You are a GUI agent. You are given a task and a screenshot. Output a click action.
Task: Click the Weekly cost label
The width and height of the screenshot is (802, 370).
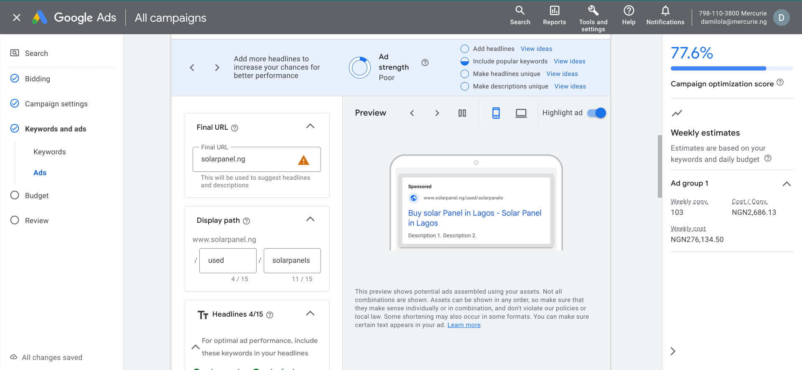688,229
